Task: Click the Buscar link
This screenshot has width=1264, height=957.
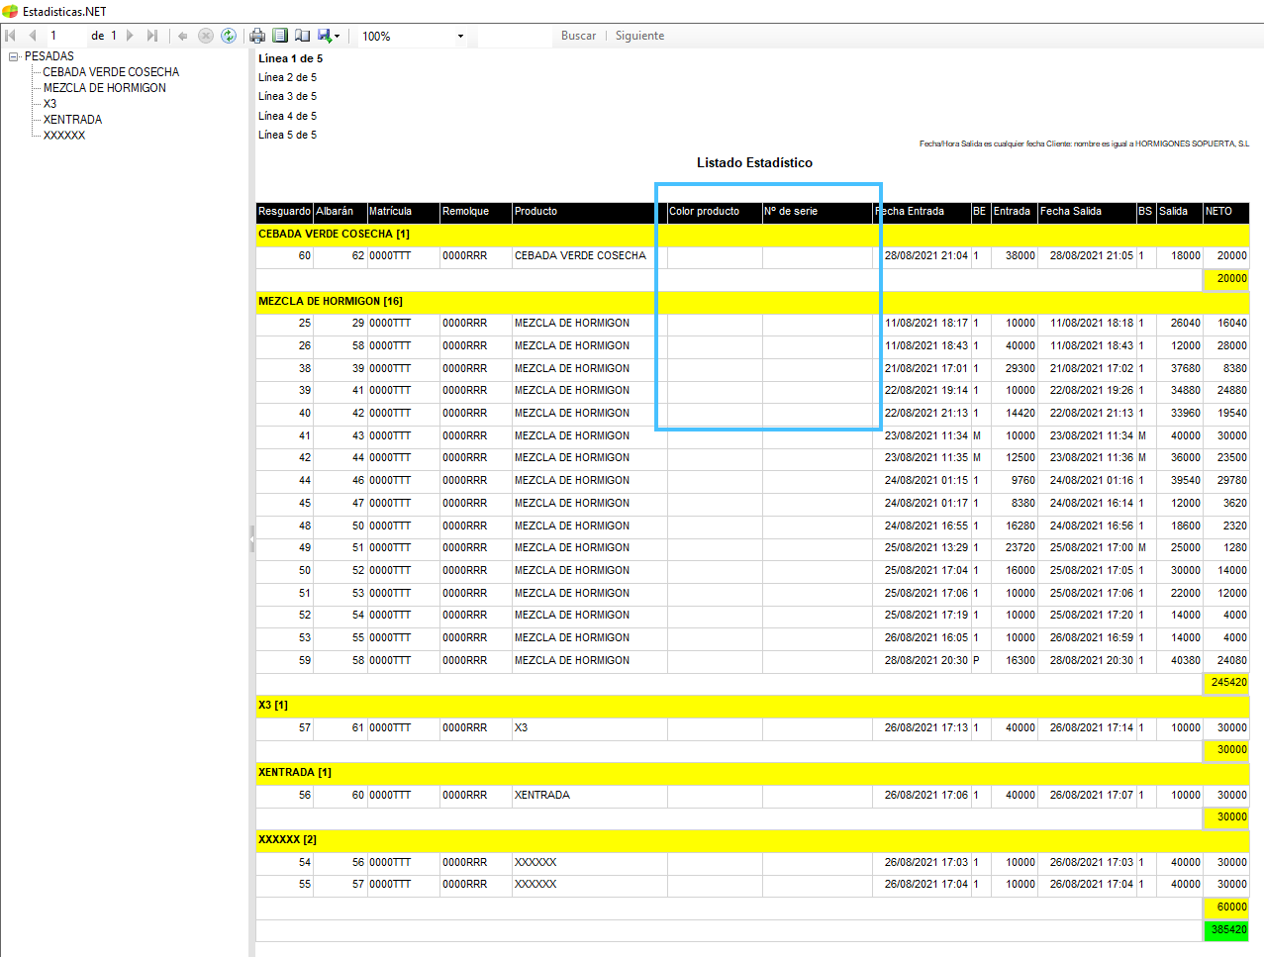Action: (578, 36)
